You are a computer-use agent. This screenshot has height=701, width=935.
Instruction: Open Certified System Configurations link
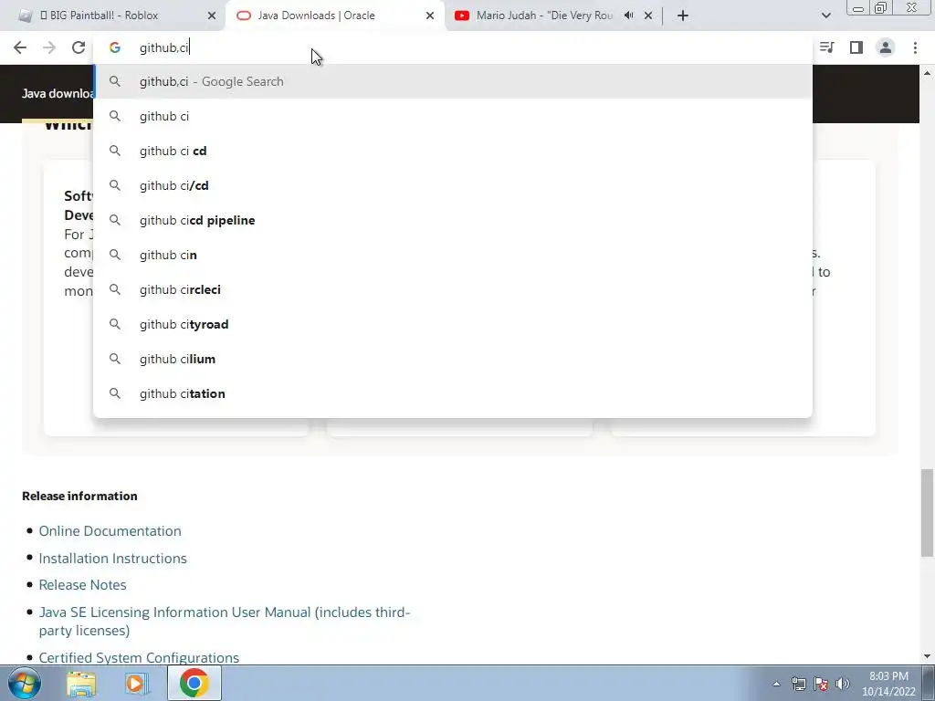tap(139, 657)
